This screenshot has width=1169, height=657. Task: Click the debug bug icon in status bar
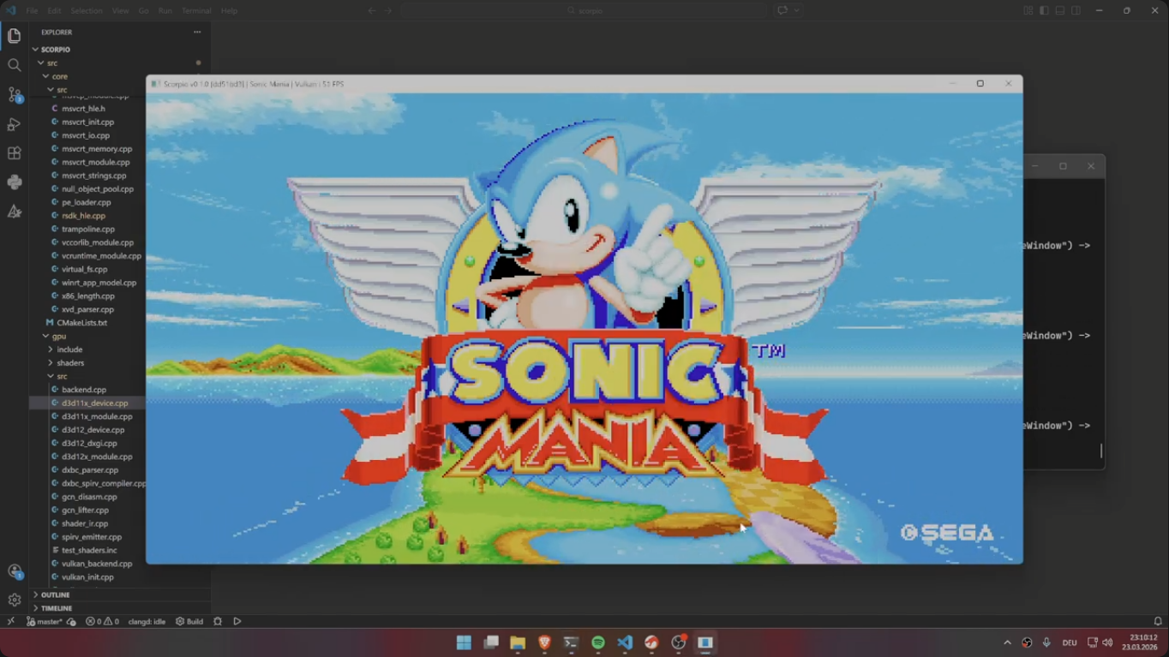(x=218, y=621)
